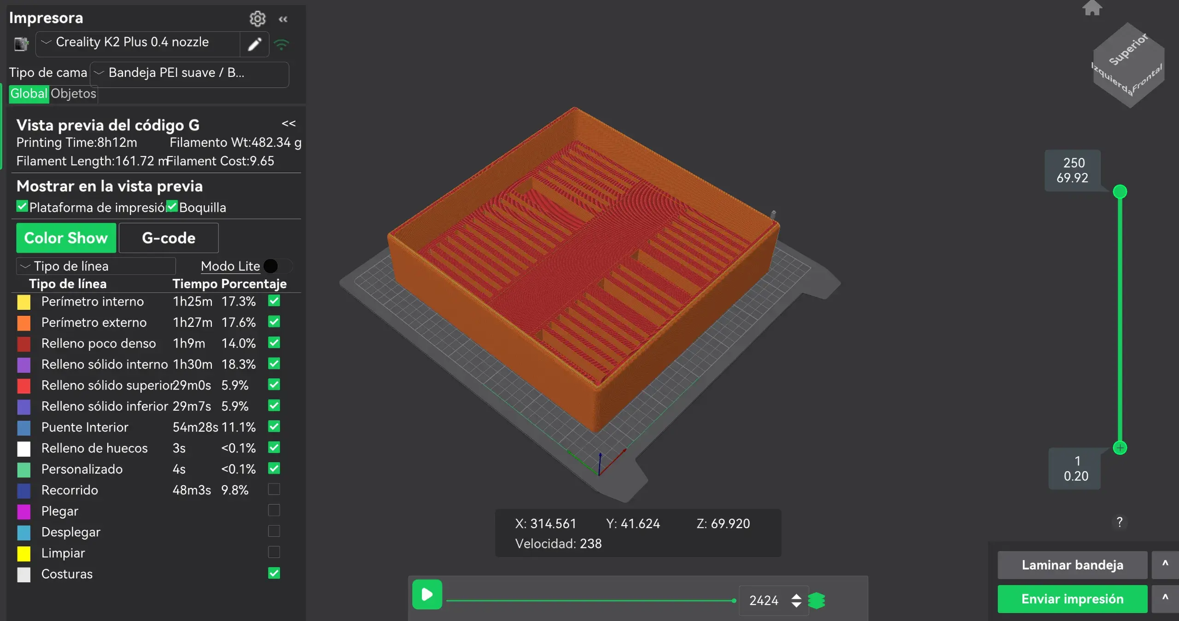1179x621 pixels.
Task: Click the Enviar impresión button
Action: click(1072, 599)
